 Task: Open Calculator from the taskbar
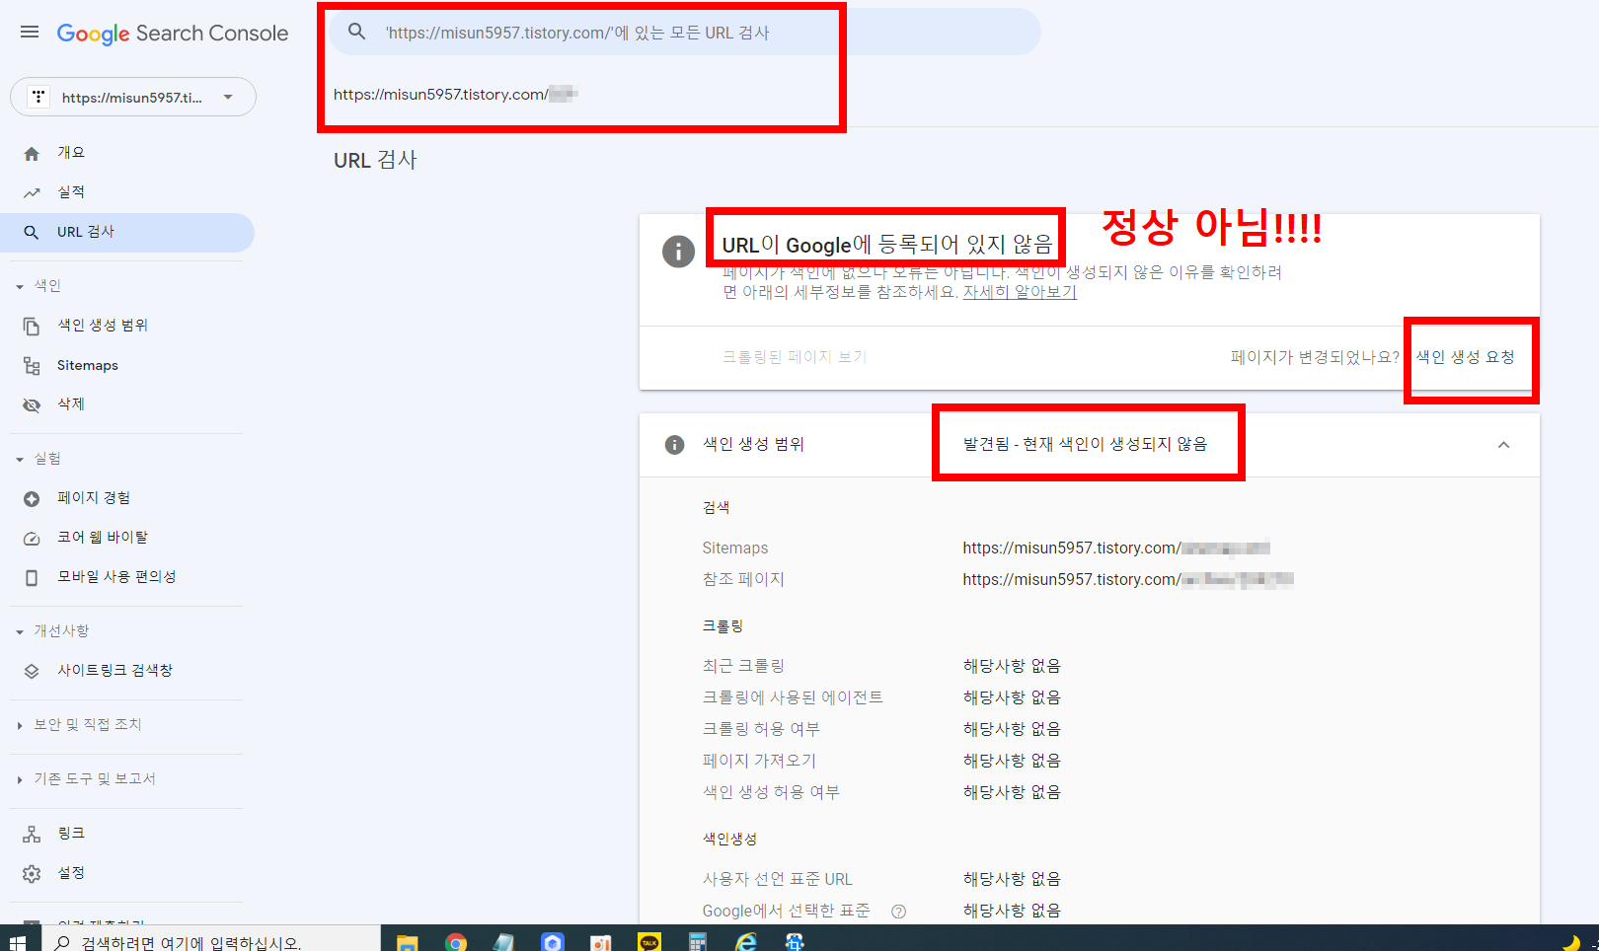click(x=698, y=942)
